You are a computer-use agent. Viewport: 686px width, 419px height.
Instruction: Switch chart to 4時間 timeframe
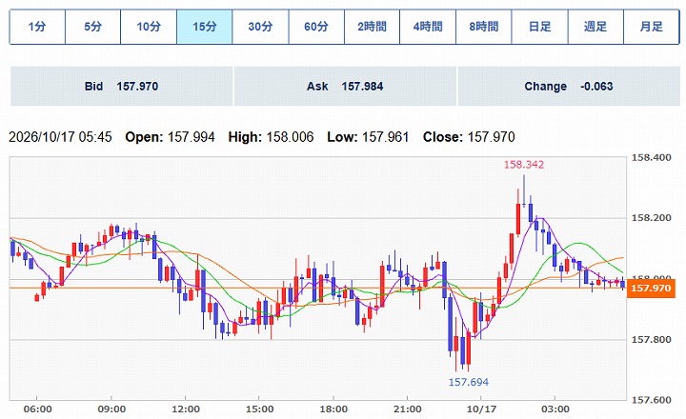428,27
